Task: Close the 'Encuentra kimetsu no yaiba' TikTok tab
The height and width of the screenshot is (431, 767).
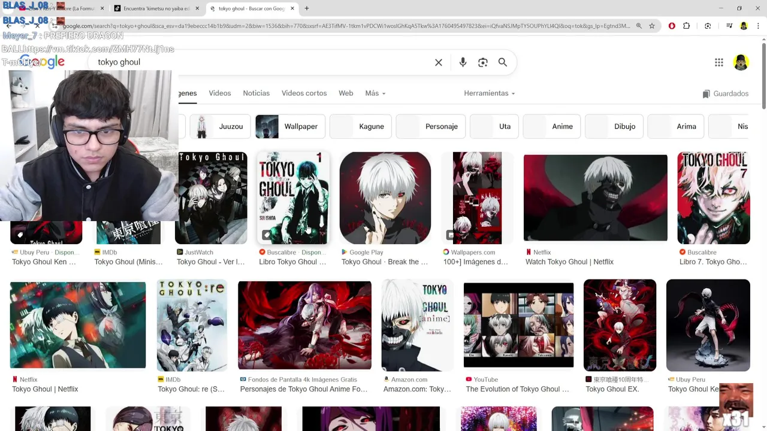Action: pyautogui.click(x=197, y=8)
